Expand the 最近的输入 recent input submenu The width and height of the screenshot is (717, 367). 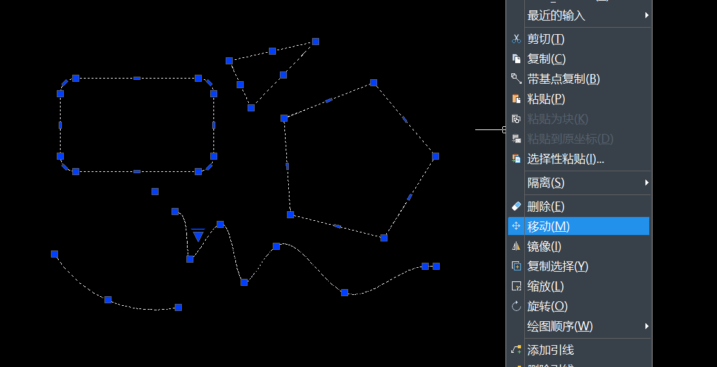[x=579, y=15]
